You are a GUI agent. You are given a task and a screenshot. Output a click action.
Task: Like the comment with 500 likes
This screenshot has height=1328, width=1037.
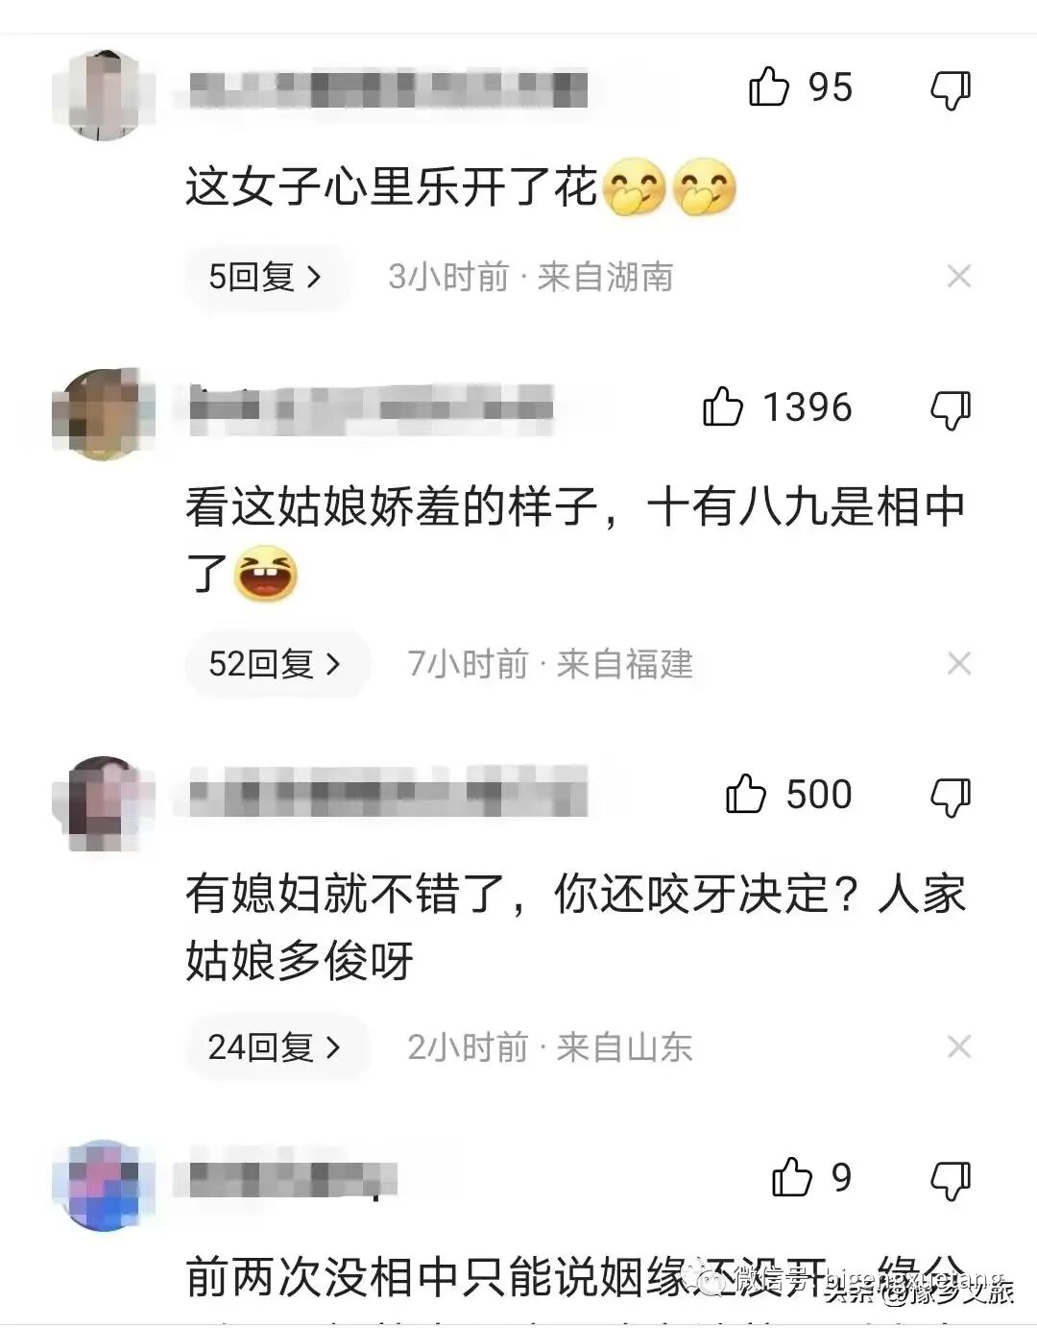coord(746,794)
